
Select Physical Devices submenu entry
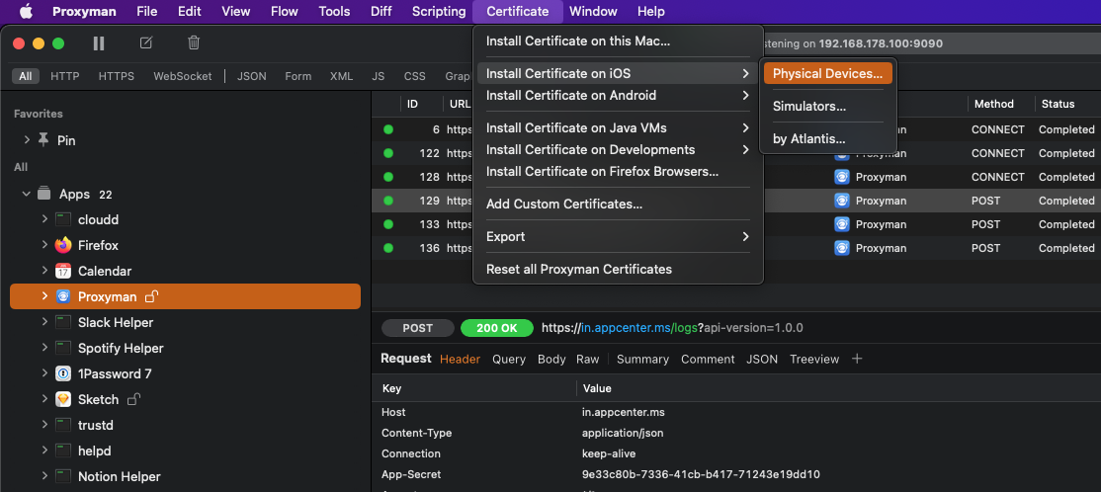tap(827, 73)
